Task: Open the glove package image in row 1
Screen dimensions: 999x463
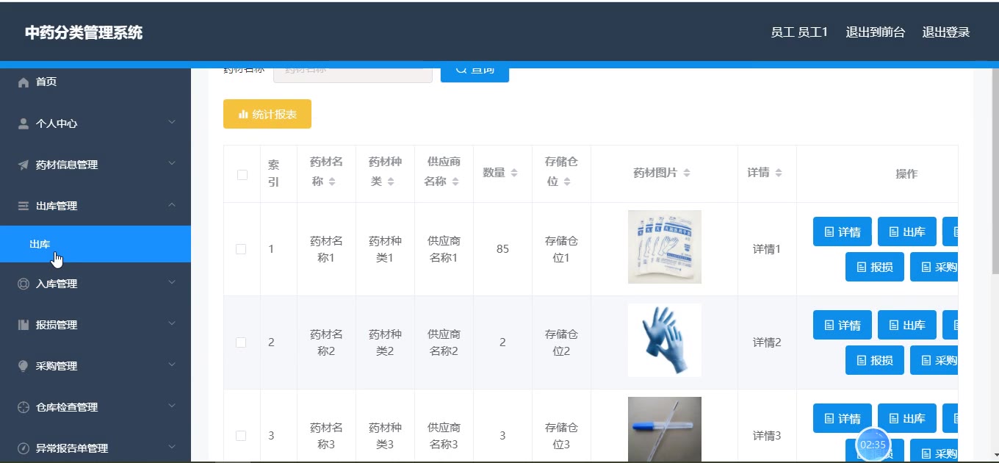Action: pos(665,247)
